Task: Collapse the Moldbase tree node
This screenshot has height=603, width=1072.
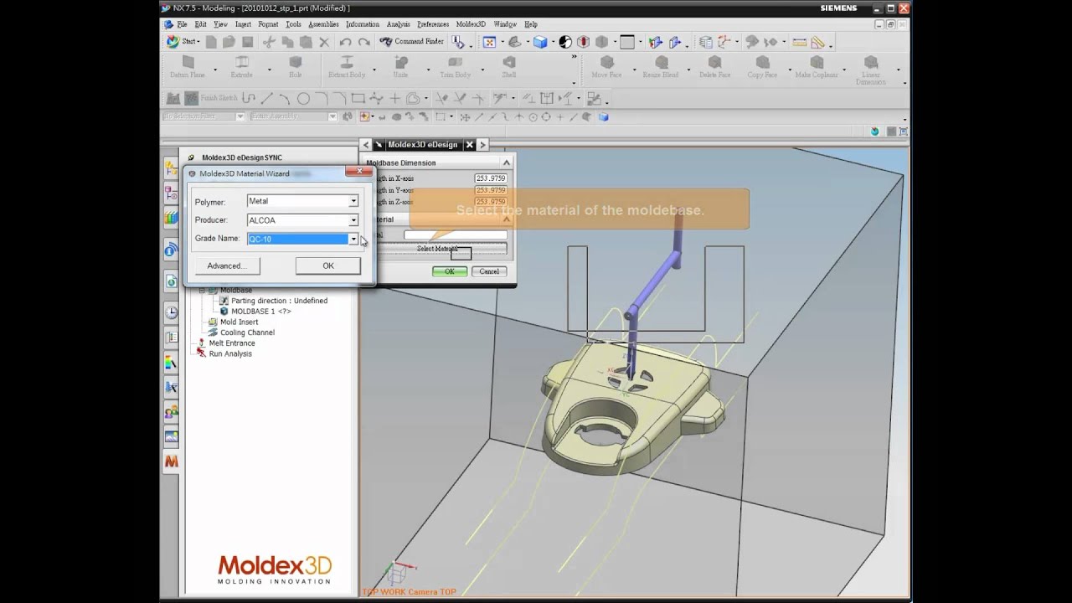Action: [202, 291]
